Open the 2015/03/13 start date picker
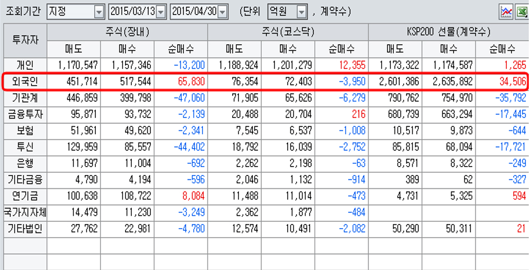The image size is (531, 270). (x=161, y=11)
